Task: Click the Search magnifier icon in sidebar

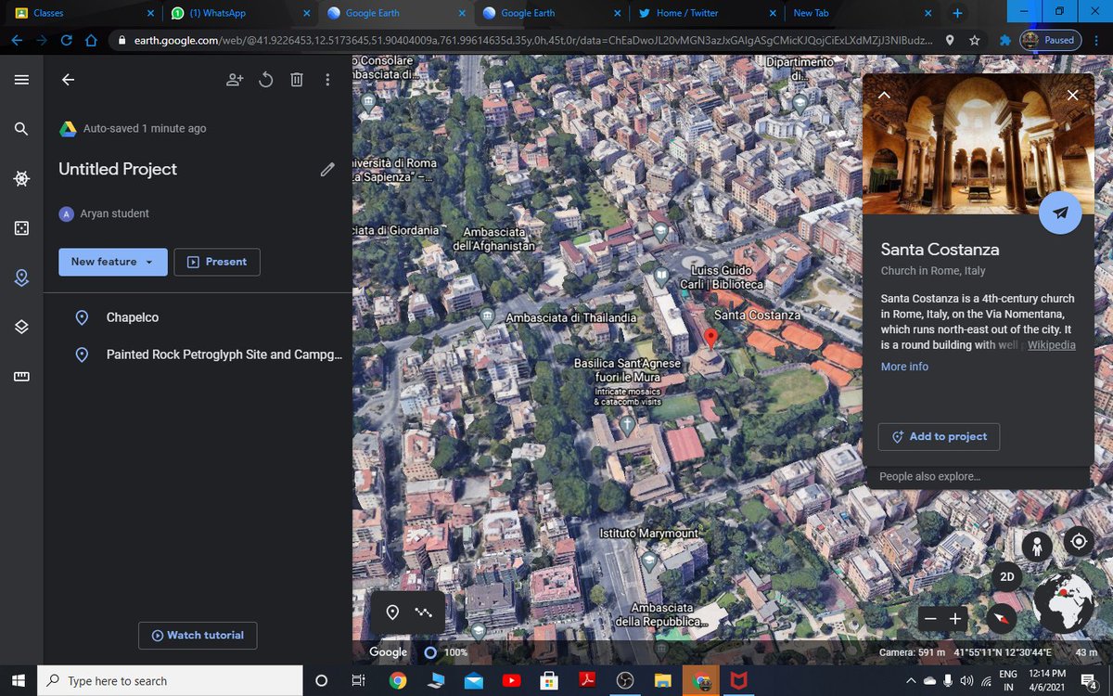Action: (x=21, y=128)
